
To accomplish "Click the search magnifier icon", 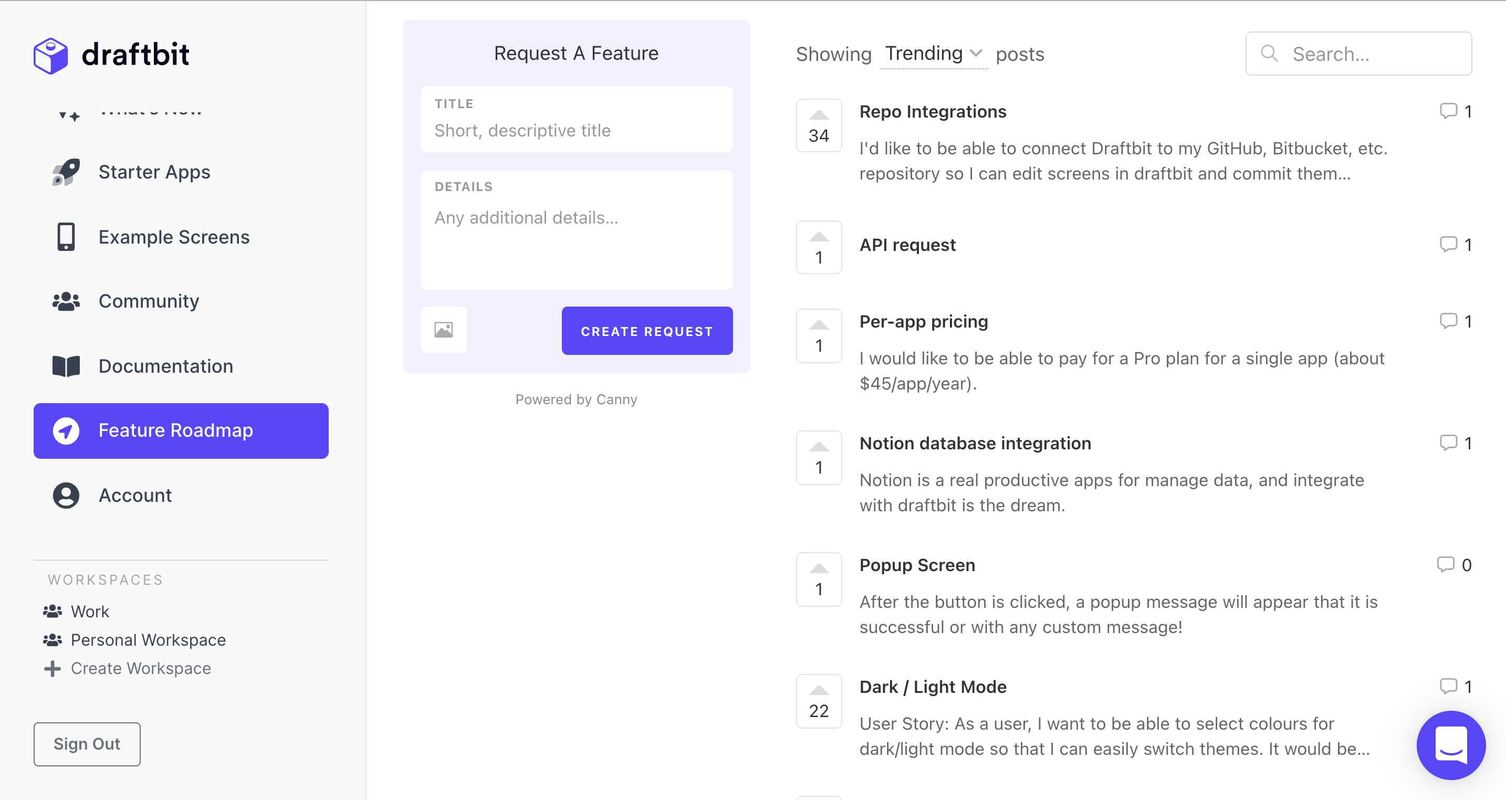I will coord(1269,54).
